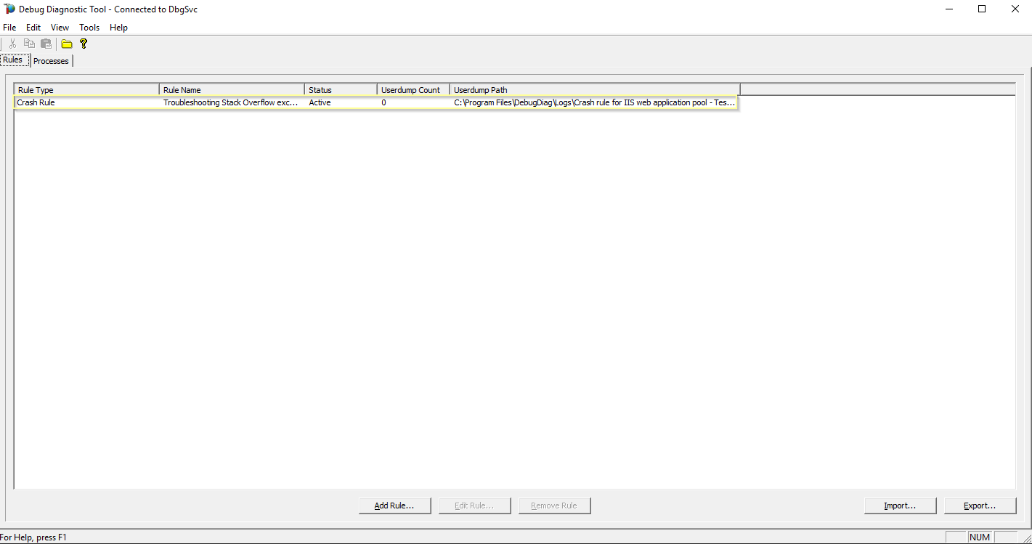Click the Debug Diagnostic Tool title bar icon
1032x544 pixels.
tap(8, 9)
